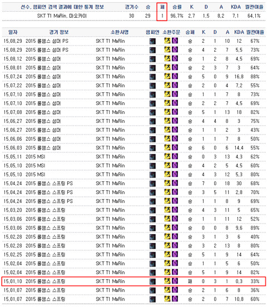The width and height of the screenshot is (267, 308).
Task: Click the champion icon in the 15,06,03 row
Action: pyautogui.click(x=152, y=148)
